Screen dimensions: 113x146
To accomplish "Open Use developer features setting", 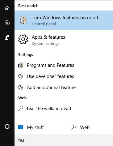I will click(x=64, y=76).
